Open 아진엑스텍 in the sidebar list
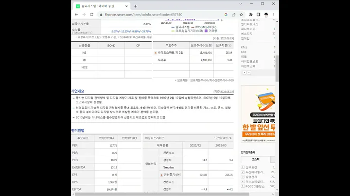 (248, 66)
